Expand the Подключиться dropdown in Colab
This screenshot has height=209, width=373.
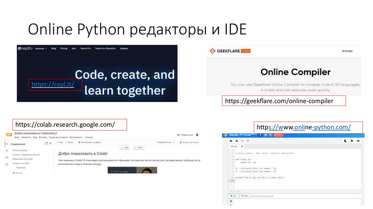(166, 142)
